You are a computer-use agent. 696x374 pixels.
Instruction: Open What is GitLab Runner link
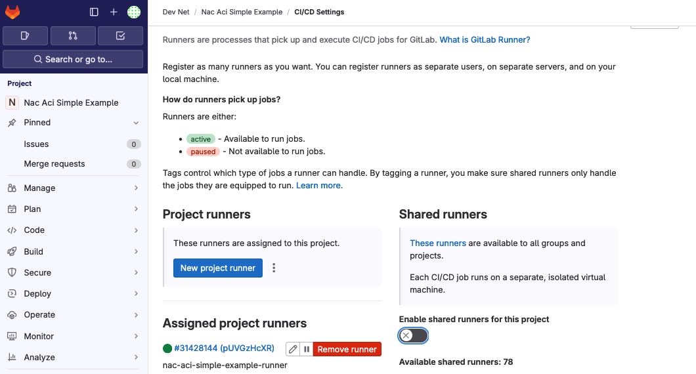pyautogui.click(x=485, y=40)
